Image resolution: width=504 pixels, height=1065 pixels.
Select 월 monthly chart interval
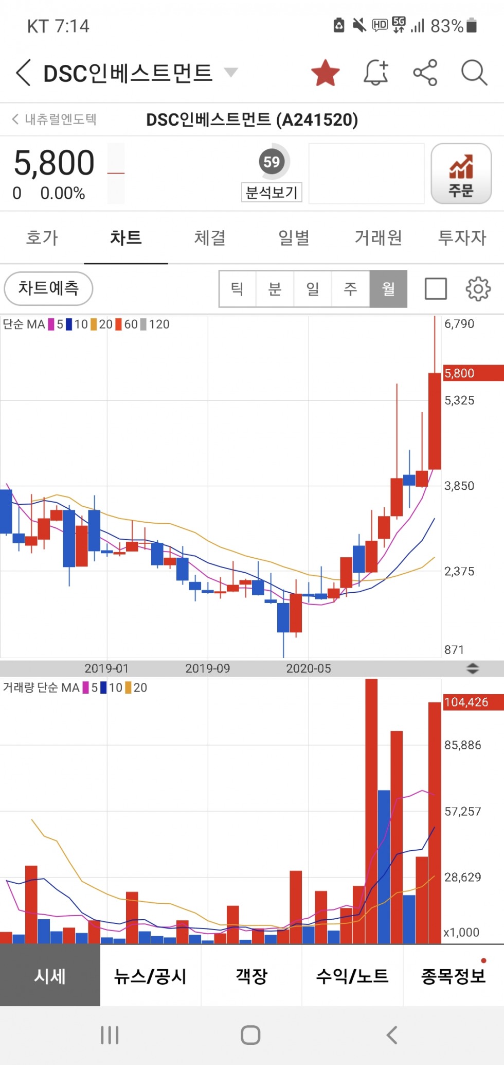pos(388,289)
